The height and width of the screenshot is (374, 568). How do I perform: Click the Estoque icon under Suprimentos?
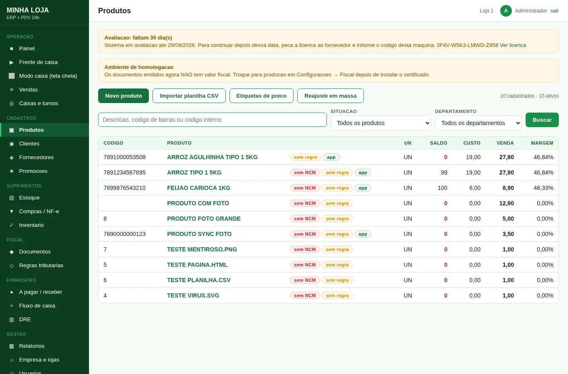[x=12, y=198]
